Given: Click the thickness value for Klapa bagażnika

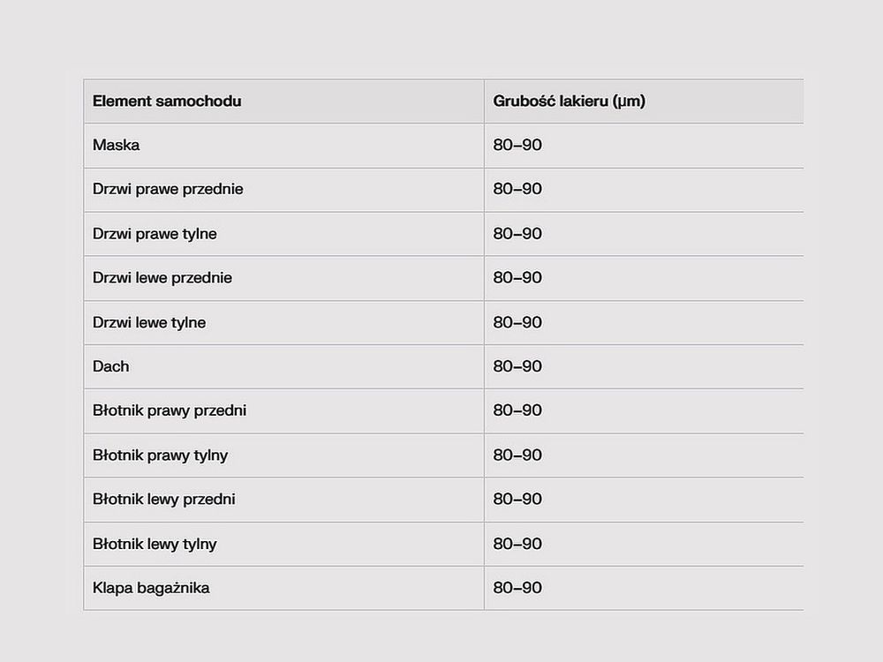Looking at the screenshot, I should (x=517, y=588).
